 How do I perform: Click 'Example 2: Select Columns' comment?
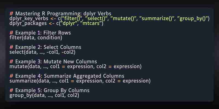(x=45, y=47)
